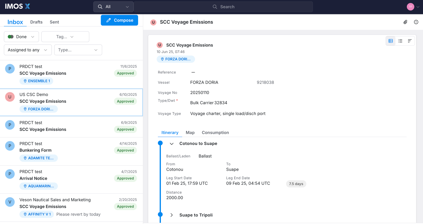This screenshot has width=423, height=224.
Task: Collapse the Cotonou to Suape leg
Action: coord(171,143)
